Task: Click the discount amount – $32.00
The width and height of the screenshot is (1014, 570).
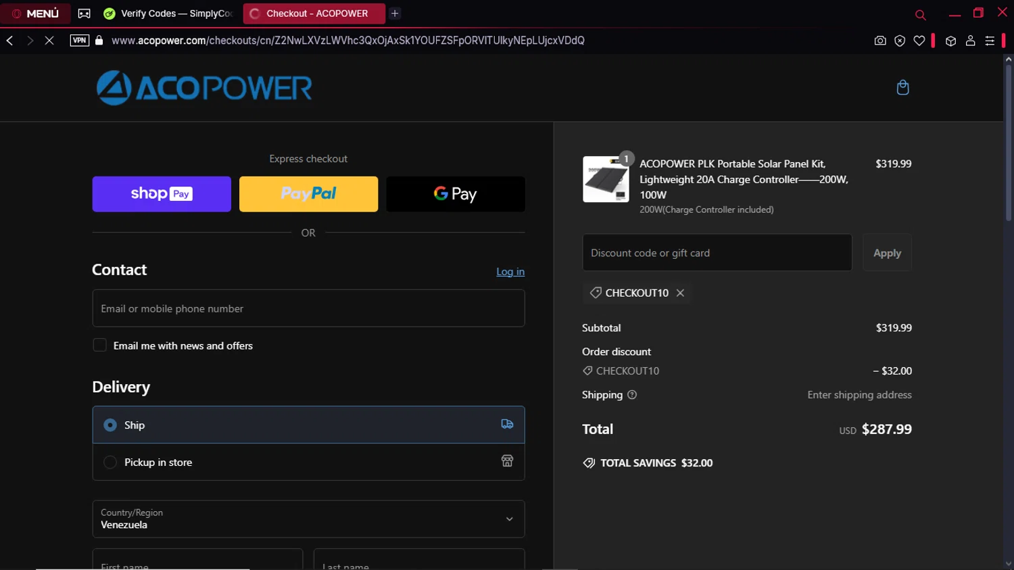Action: point(892,371)
